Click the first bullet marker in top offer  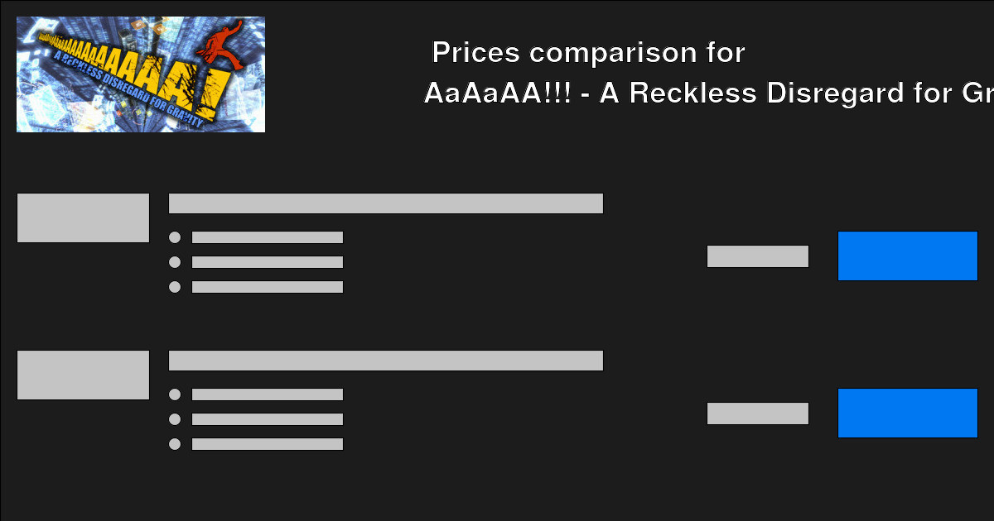175,237
